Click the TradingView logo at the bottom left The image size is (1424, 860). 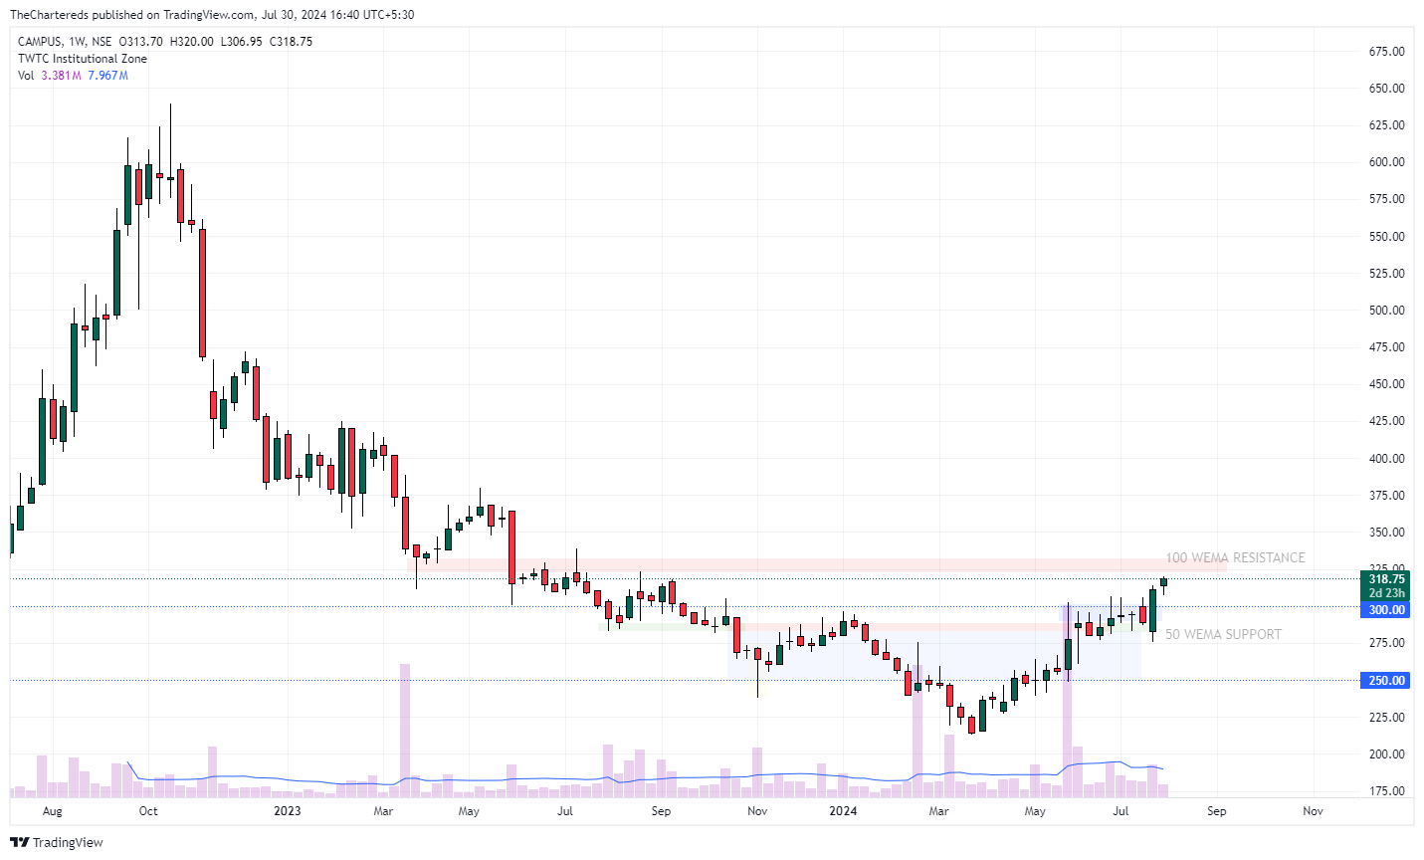[x=57, y=842]
